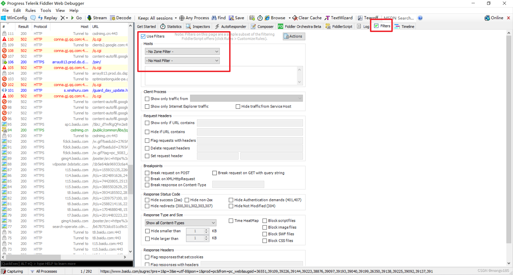The width and height of the screenshot is (513, 275).
Task: Click Browse Internet Explorer icon
Action: click(267, 18)
